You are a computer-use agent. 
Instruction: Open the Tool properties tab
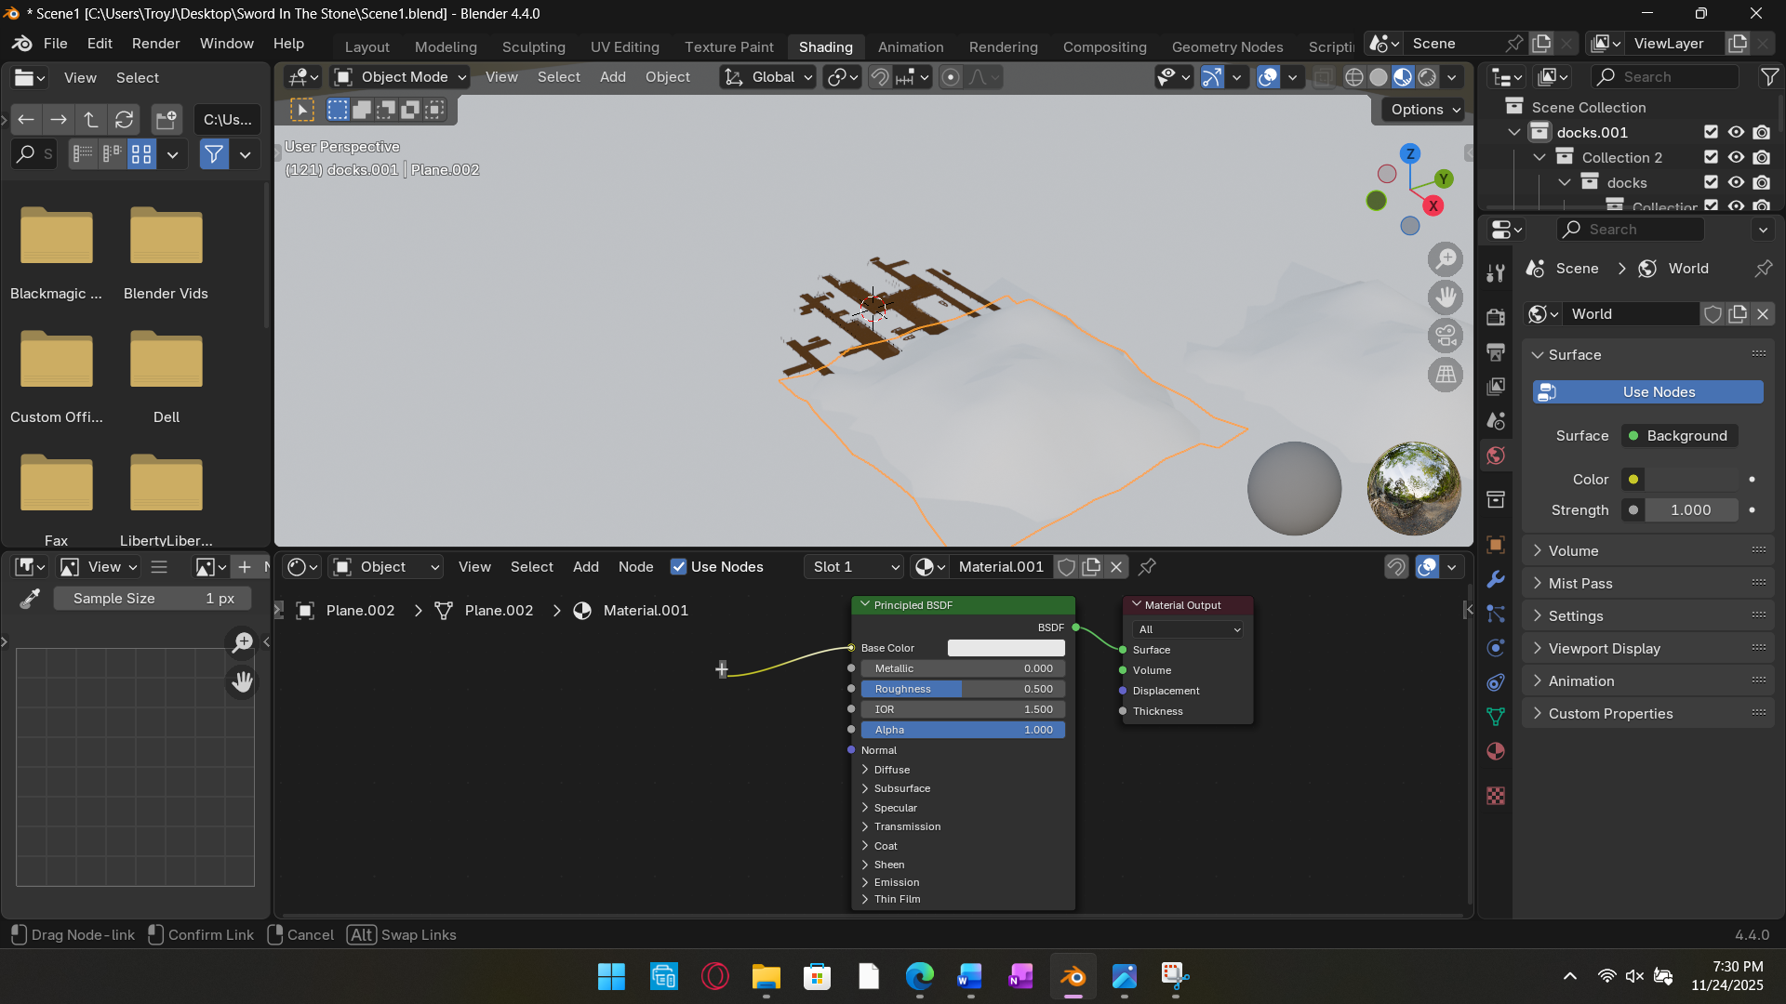coord(1496,273)
